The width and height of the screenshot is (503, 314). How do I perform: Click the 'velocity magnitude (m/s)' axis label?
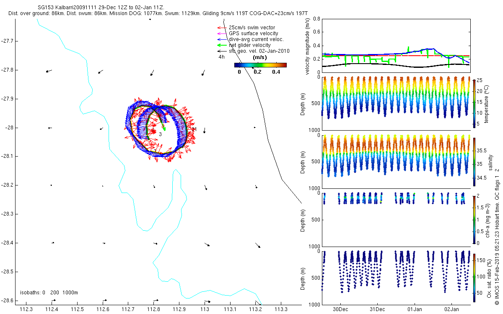point(308,46)
